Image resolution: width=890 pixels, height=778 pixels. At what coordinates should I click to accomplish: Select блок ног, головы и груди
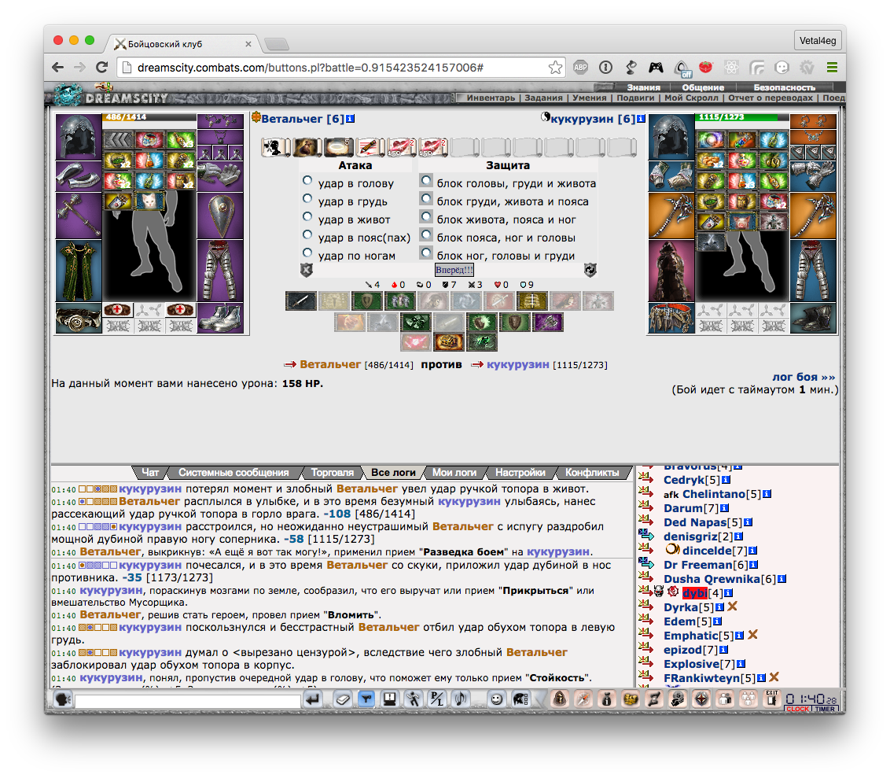click(x=426, y=253)
